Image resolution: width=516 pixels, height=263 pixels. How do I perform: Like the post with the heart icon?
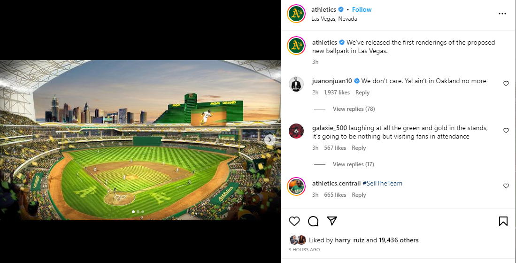(294, 221)
